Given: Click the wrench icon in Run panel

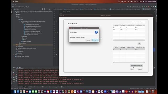Looking at the screenshot, I should coord(14,72).
